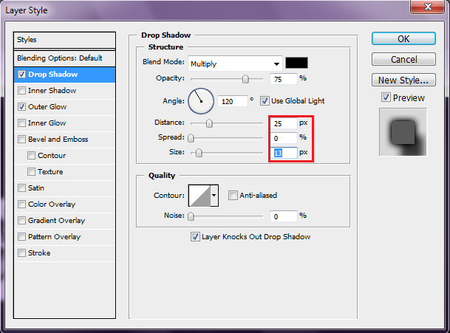Open the Stroke settings row
This screenshot has width=450, height=333.
[x=64, y=253]
